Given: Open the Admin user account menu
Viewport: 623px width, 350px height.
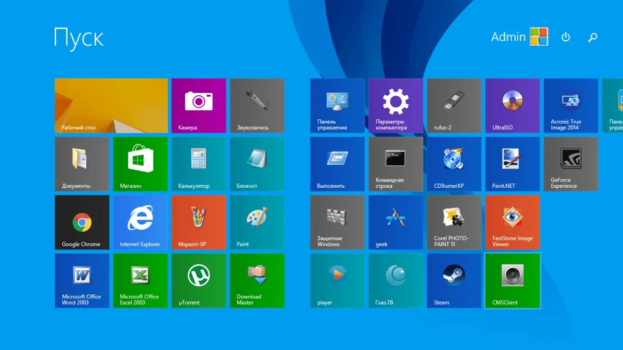Looking at the screenshot, I should (x=520, y=37).
